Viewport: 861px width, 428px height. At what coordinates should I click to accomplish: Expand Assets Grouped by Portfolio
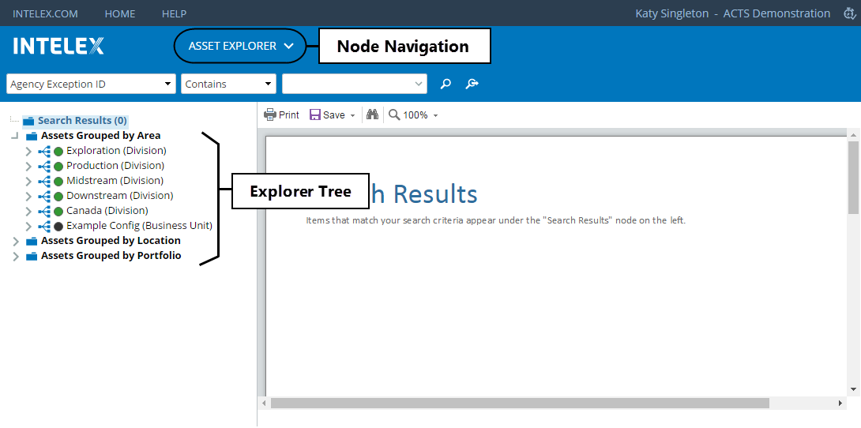coord(16,257)
